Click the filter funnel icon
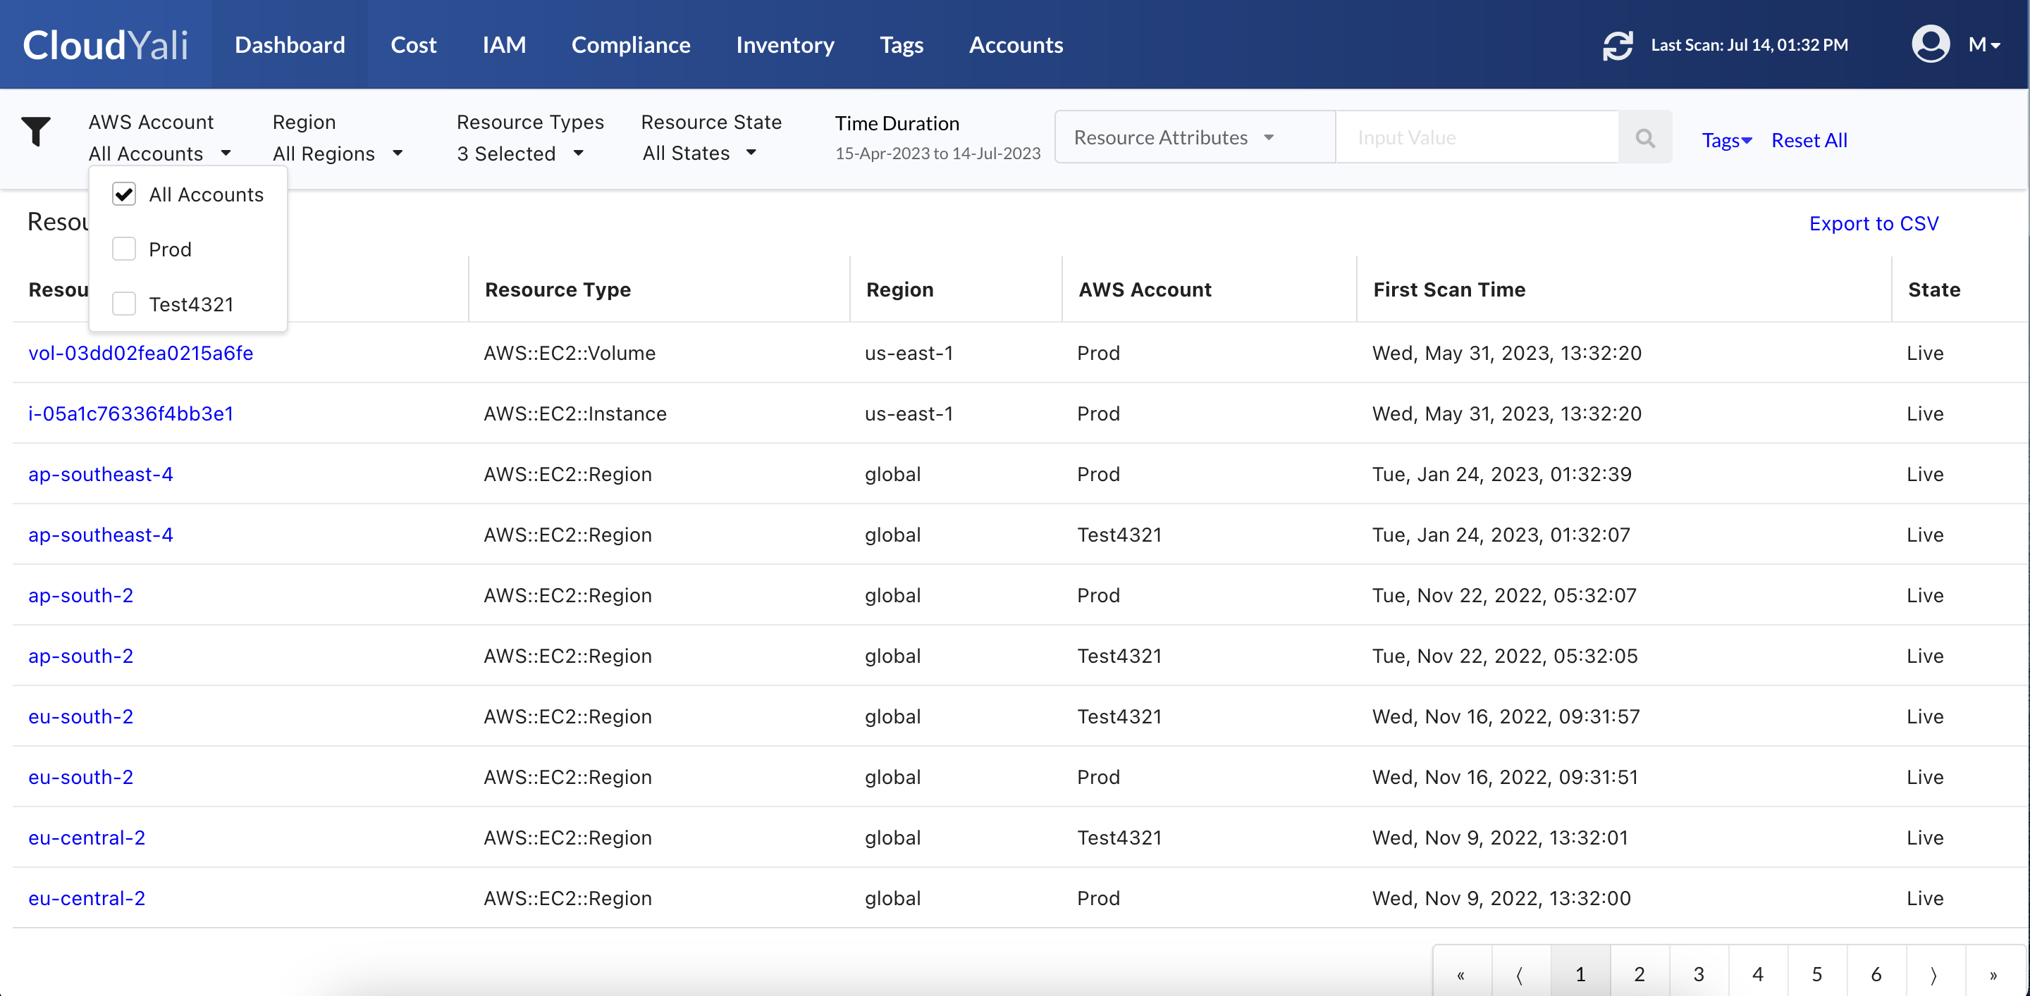 [36, 132]
